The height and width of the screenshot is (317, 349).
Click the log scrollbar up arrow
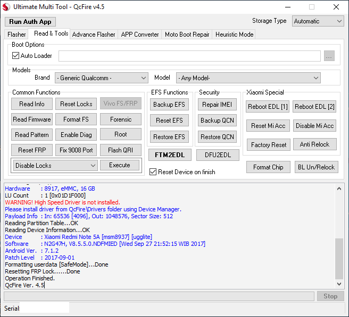tap(339, 189)
